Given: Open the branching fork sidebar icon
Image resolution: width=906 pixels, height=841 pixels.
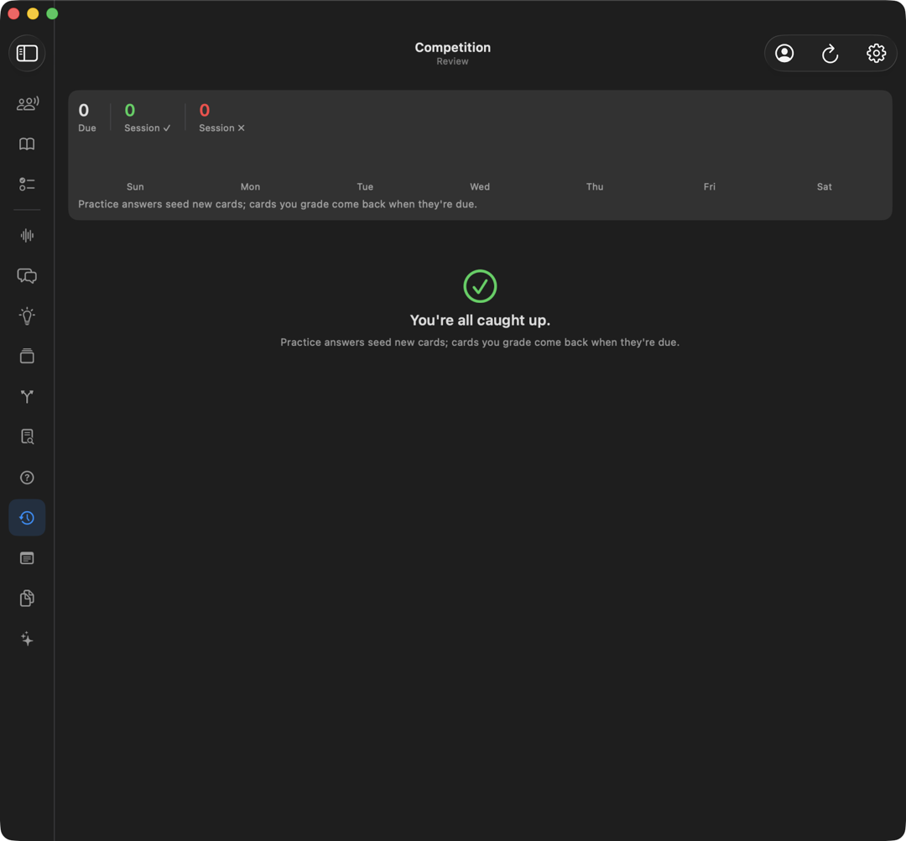Looking at the screenshot, I should (x=27, y=396).
